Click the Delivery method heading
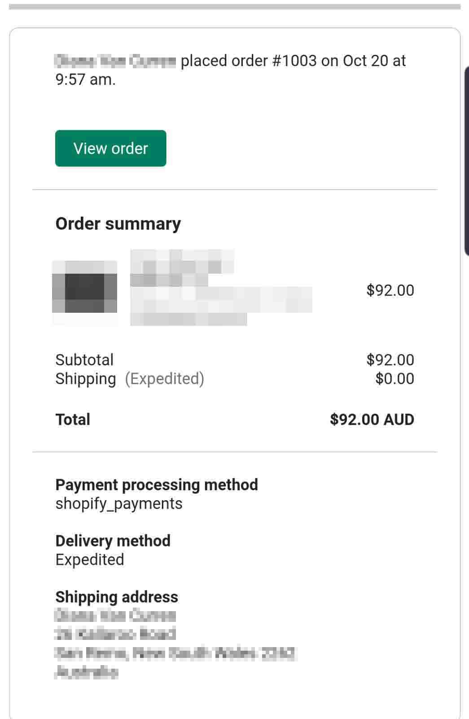469x719 pixels. coord(113,541)
